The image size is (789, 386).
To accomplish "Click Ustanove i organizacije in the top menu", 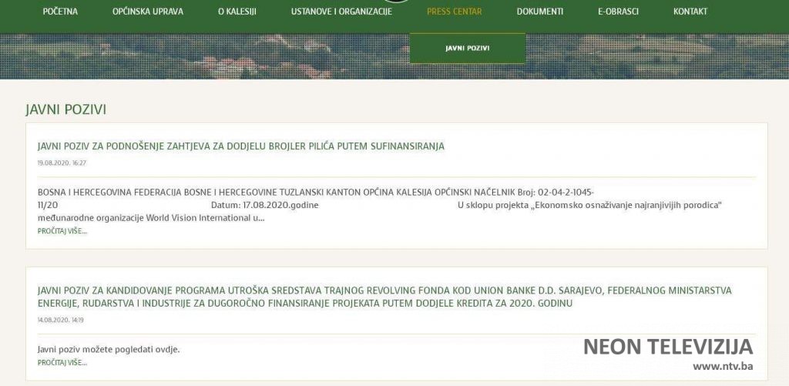I will coord(341,12).
